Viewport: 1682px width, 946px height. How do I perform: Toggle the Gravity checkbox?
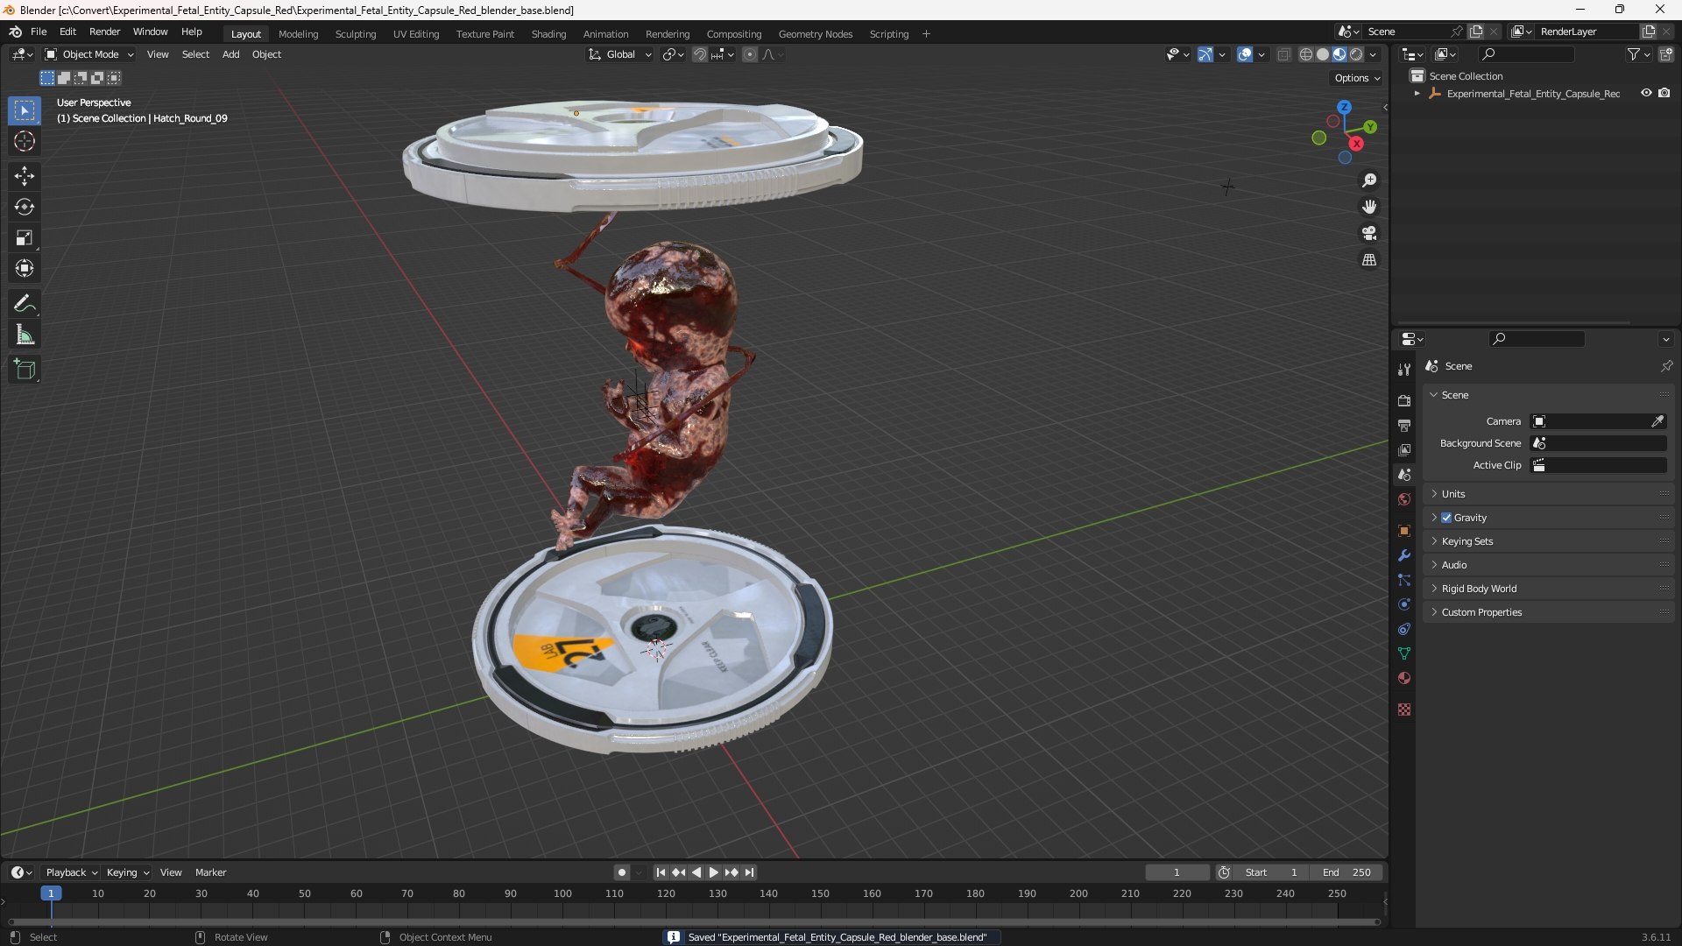[x=1446, y=518]
